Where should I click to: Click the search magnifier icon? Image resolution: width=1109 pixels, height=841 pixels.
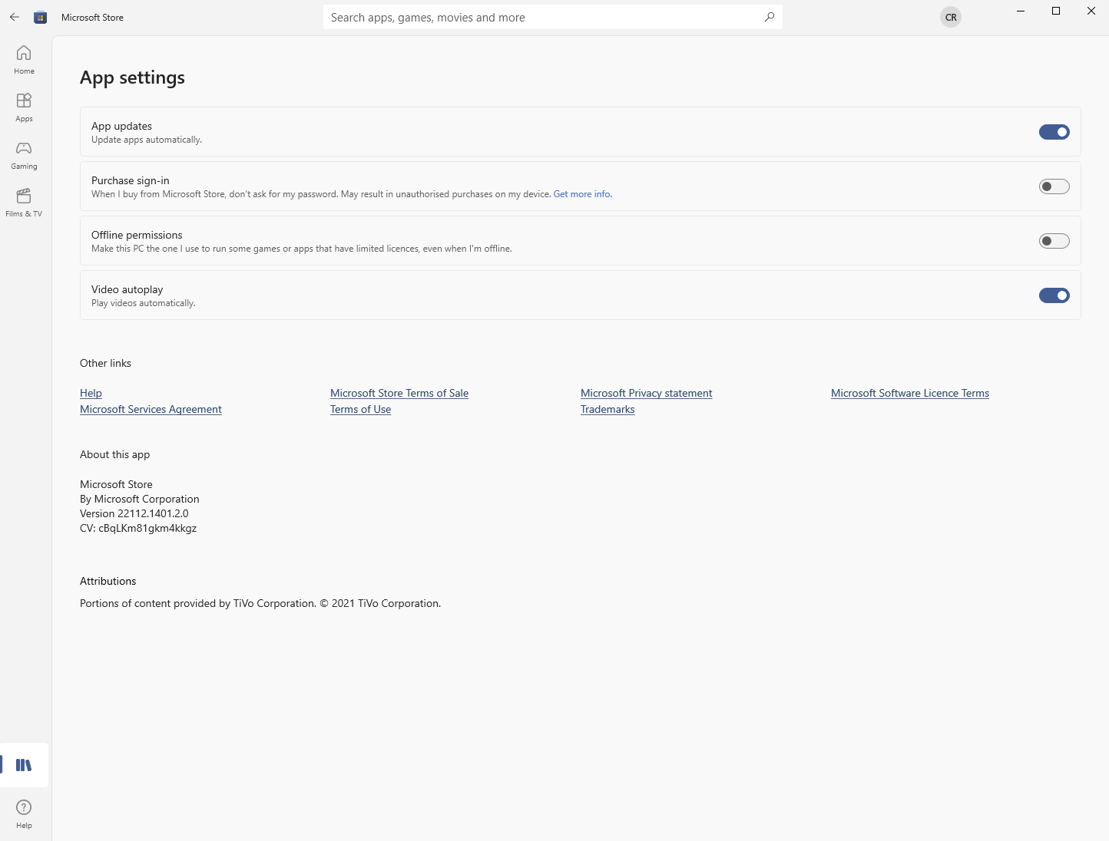(770, 17)
